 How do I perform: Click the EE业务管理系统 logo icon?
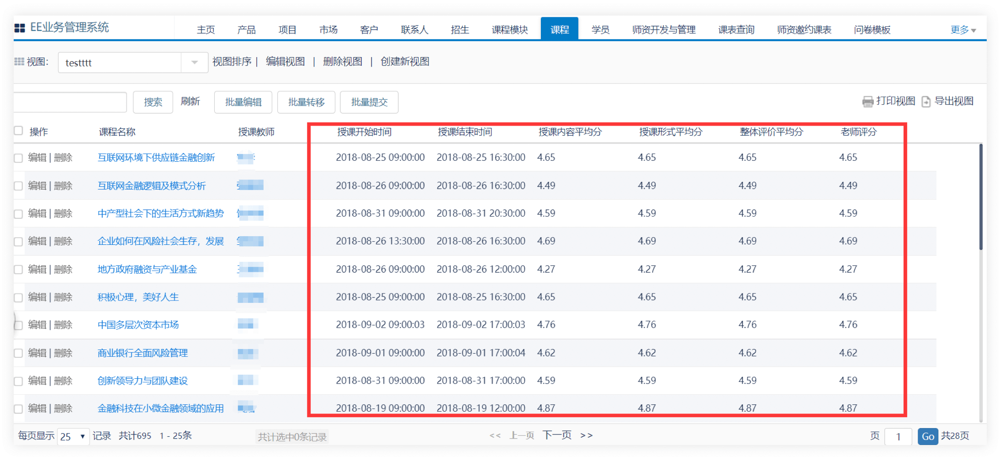pyautogui.click(x=20, y=28)
